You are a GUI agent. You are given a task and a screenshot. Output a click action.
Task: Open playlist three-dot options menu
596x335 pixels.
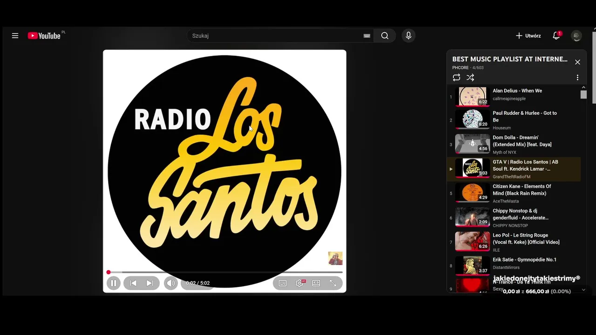pos(577,78)
